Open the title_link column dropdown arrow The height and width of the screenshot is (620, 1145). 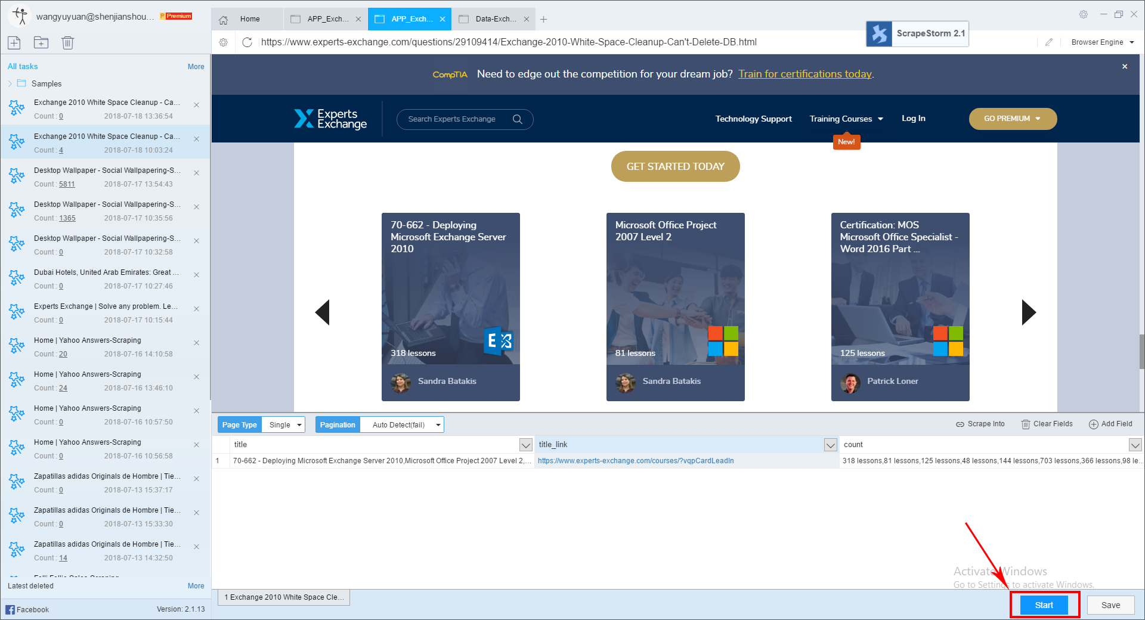(831, 445)
